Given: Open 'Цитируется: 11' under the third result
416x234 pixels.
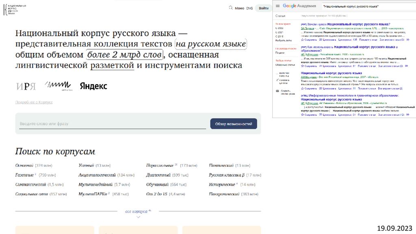Looking at the screenshot, I should tap(347, 88).
